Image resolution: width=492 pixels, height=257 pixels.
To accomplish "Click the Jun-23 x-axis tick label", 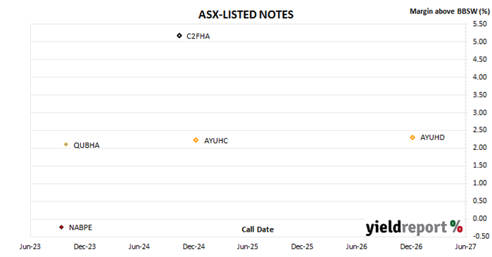I will pyautogui.click(x=30, y=246).
